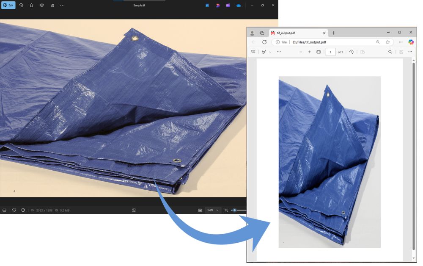This screenshot has width=423, height=266.
Task: Show file info panel in Photos
Action: pos(23,210)
